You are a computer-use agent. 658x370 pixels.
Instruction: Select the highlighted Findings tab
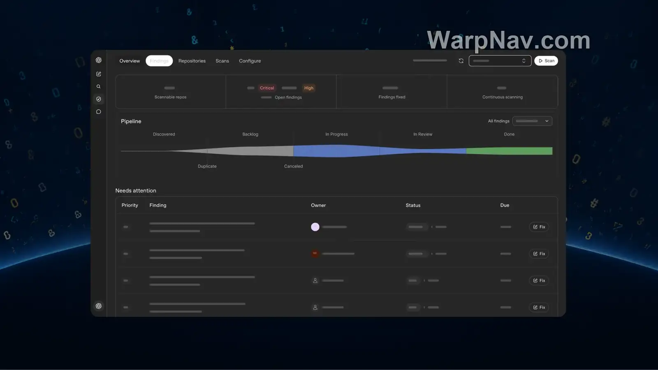click(x=159, y=61)
